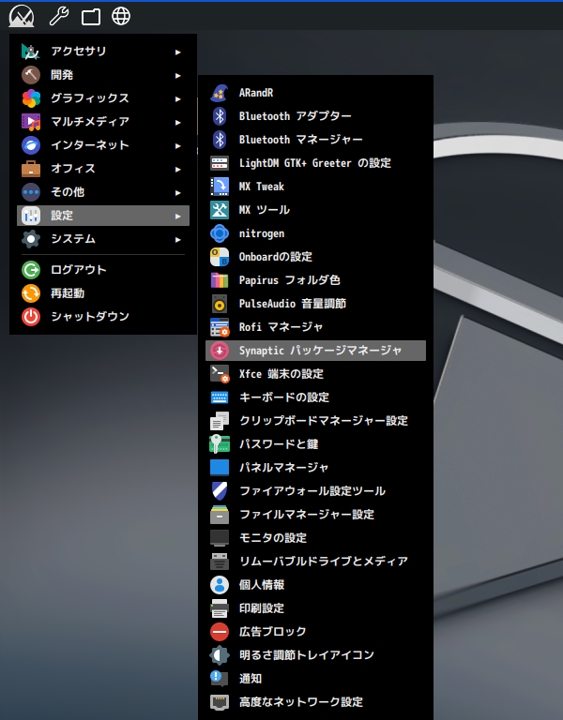Image resolution: width=563 pixels, height=720 pixels.
Task: Open クリップボードマネージャー設定
Action: (x=315, y=421)
